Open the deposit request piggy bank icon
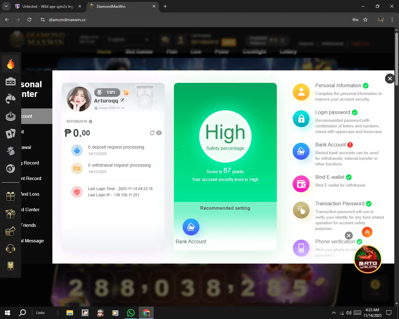This screenshot has width=399, height=319. coord(77,150)
